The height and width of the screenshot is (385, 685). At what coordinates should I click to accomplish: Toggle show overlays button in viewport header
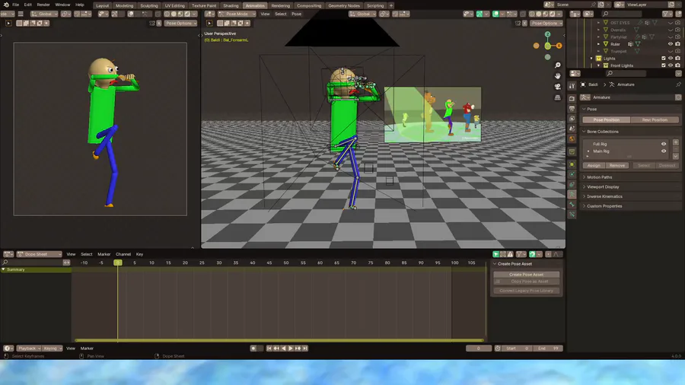[495, 14]
